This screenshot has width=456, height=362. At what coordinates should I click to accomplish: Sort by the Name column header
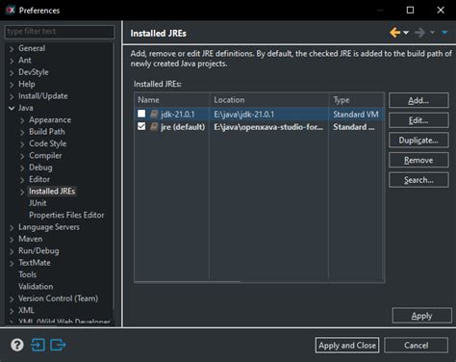click(172, 100)
